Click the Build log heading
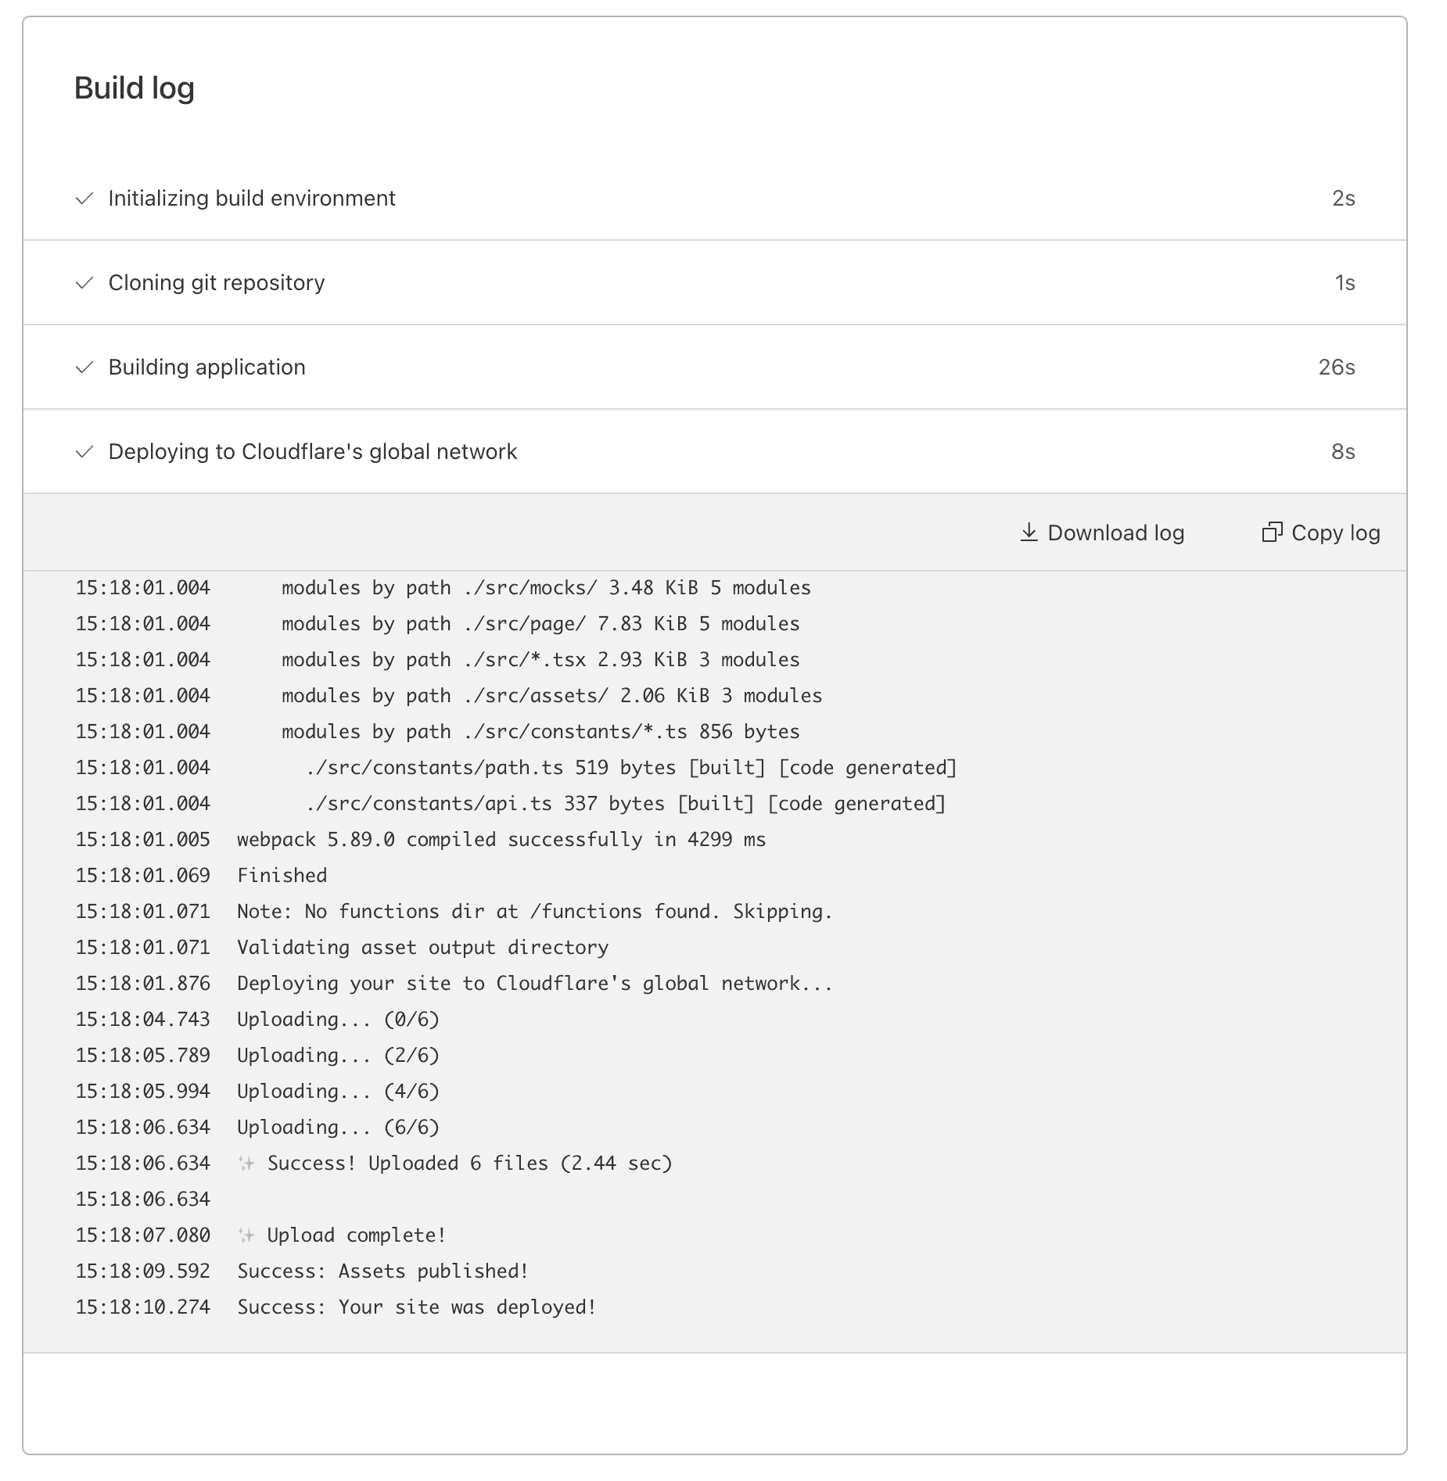 point(135,88)
